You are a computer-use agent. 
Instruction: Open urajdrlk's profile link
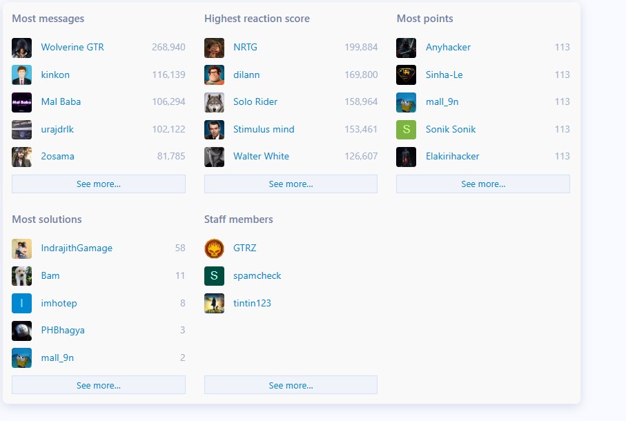pyautogui.click(x=57, y=129)
